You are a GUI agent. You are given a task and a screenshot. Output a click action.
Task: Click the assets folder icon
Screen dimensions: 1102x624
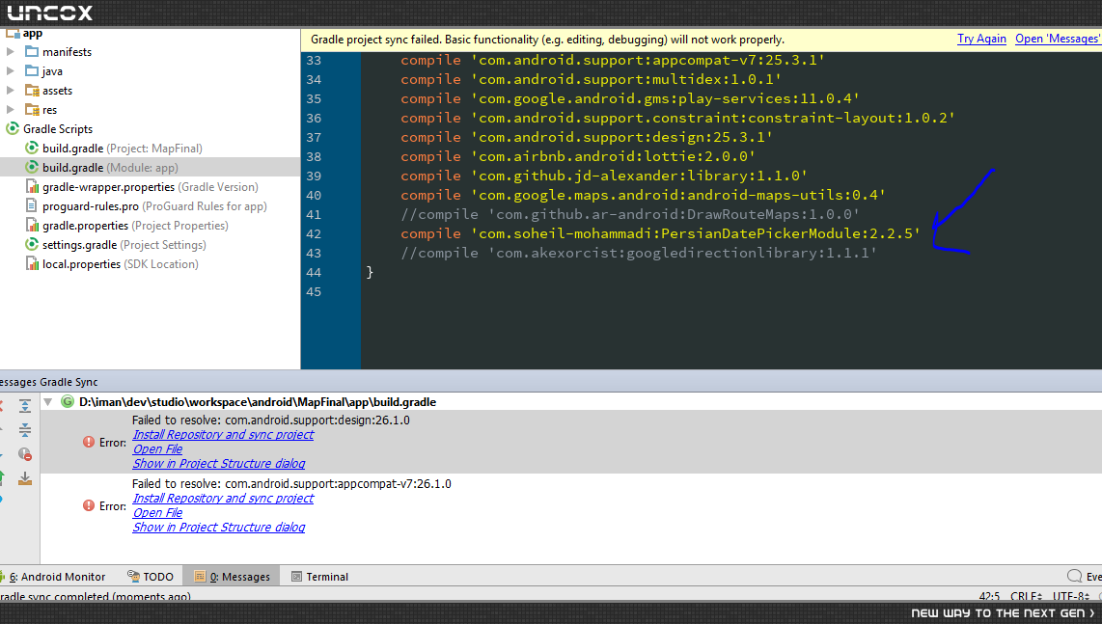32,90
